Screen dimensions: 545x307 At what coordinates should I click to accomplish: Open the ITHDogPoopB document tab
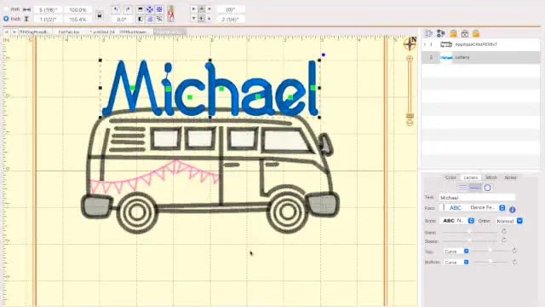coord(34,32)
